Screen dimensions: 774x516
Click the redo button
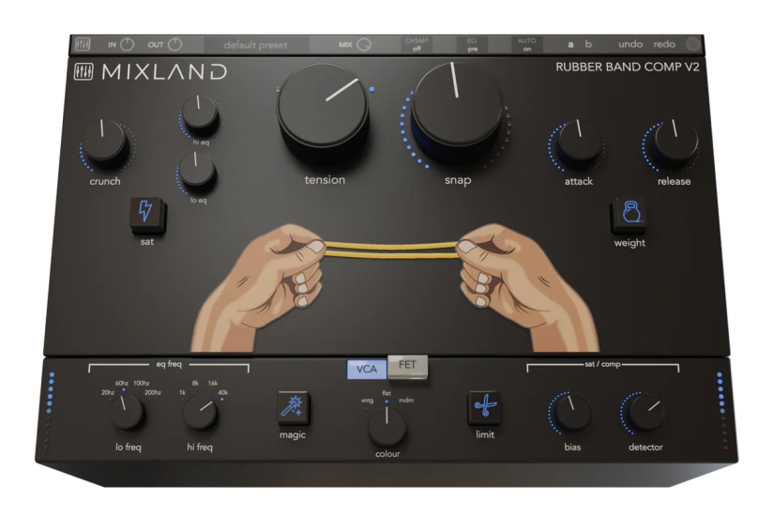664,44
